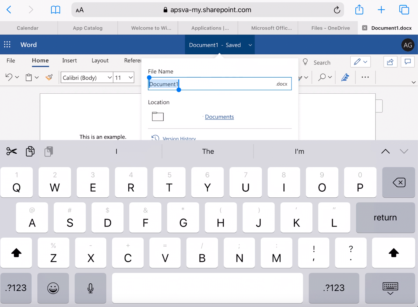
Task: Open the Calibri (Body) font dropdown
Action: (87, 78)
